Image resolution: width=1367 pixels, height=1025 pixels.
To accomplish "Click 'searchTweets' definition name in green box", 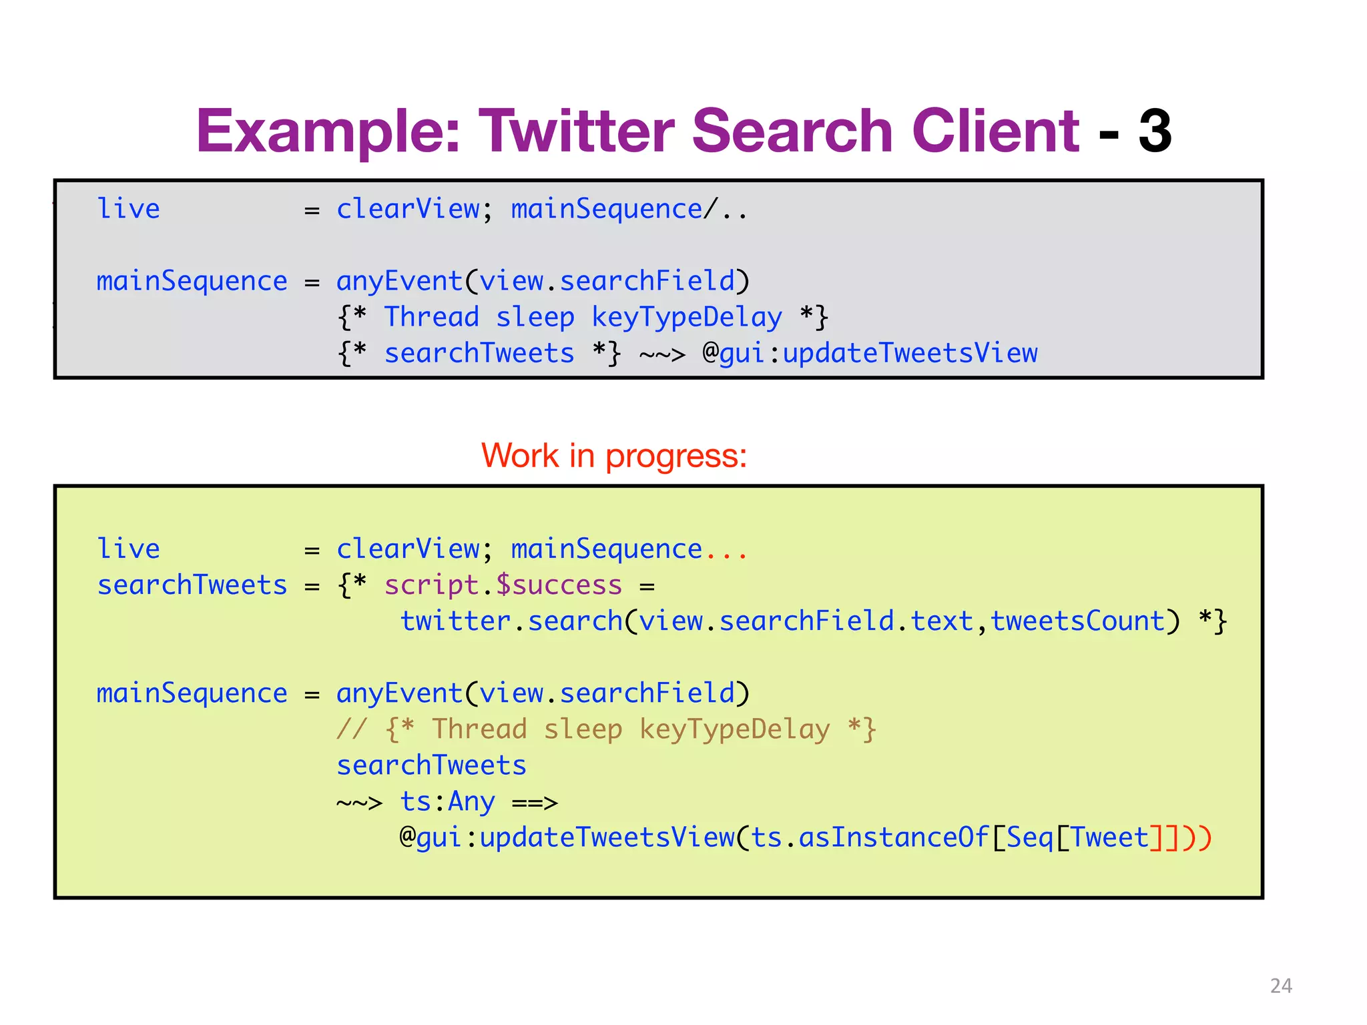I will (192, 585).
